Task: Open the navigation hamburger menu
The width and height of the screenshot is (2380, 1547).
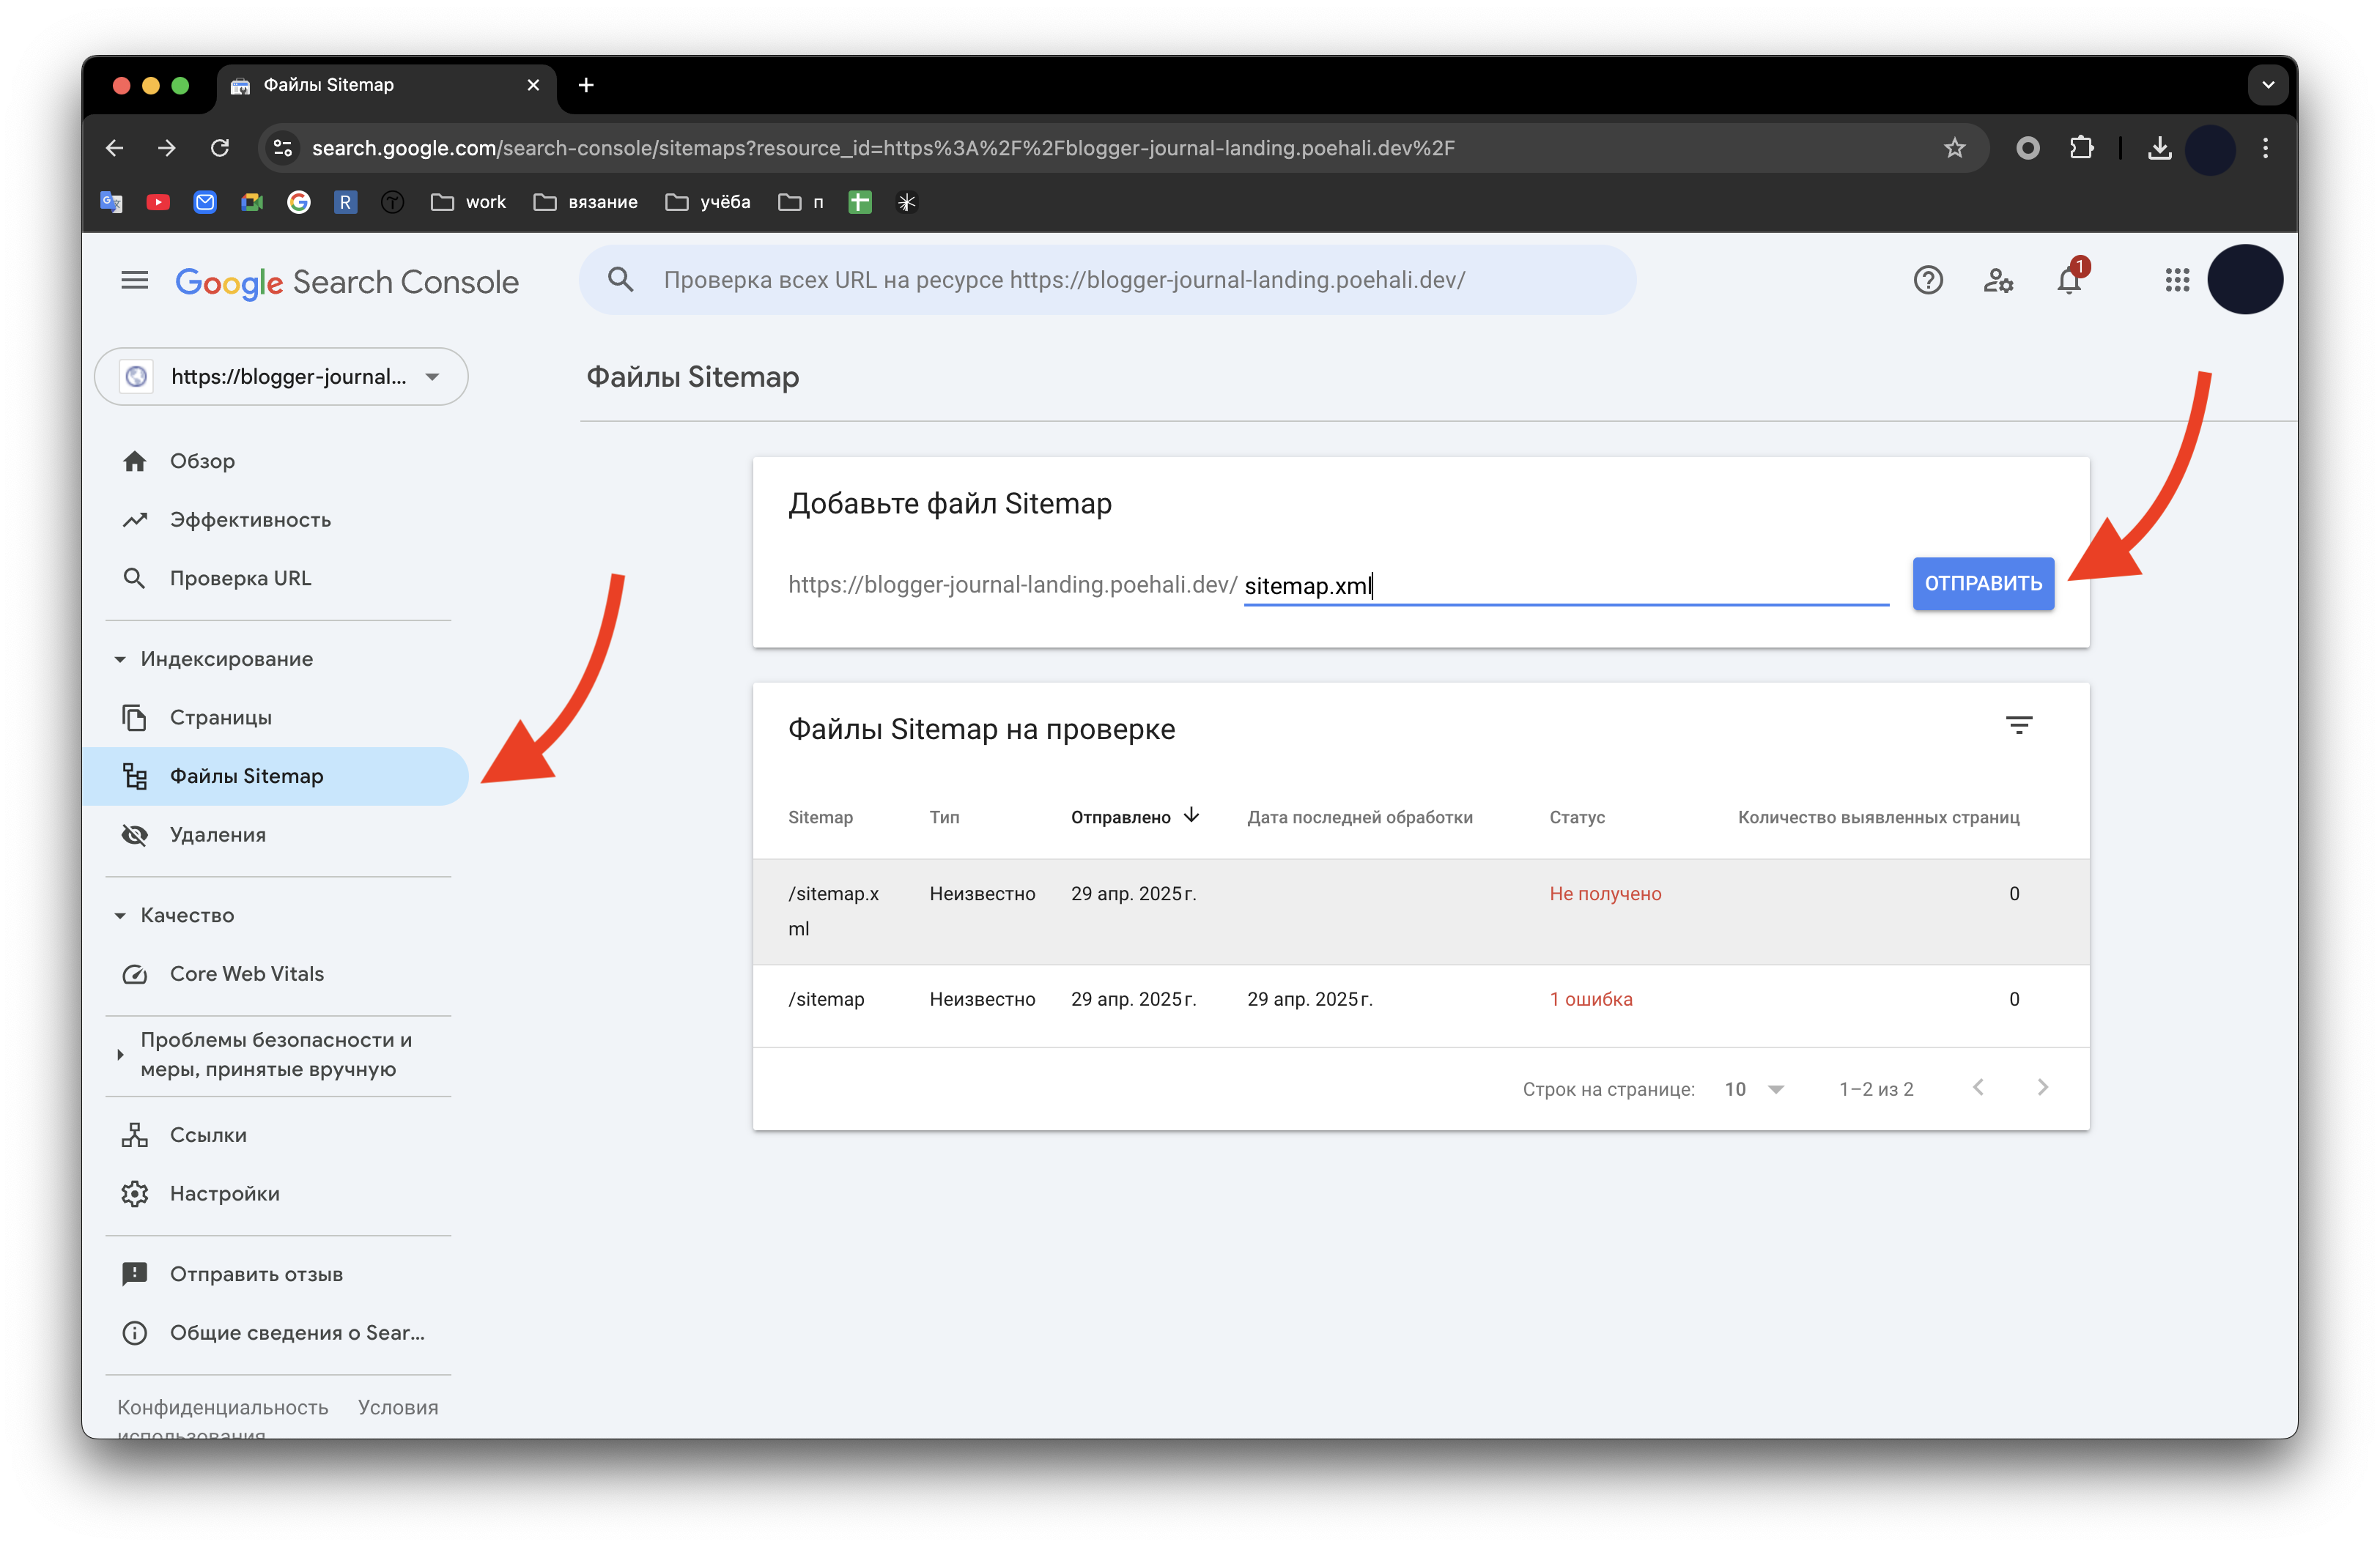Action: (x=134, y=280)
